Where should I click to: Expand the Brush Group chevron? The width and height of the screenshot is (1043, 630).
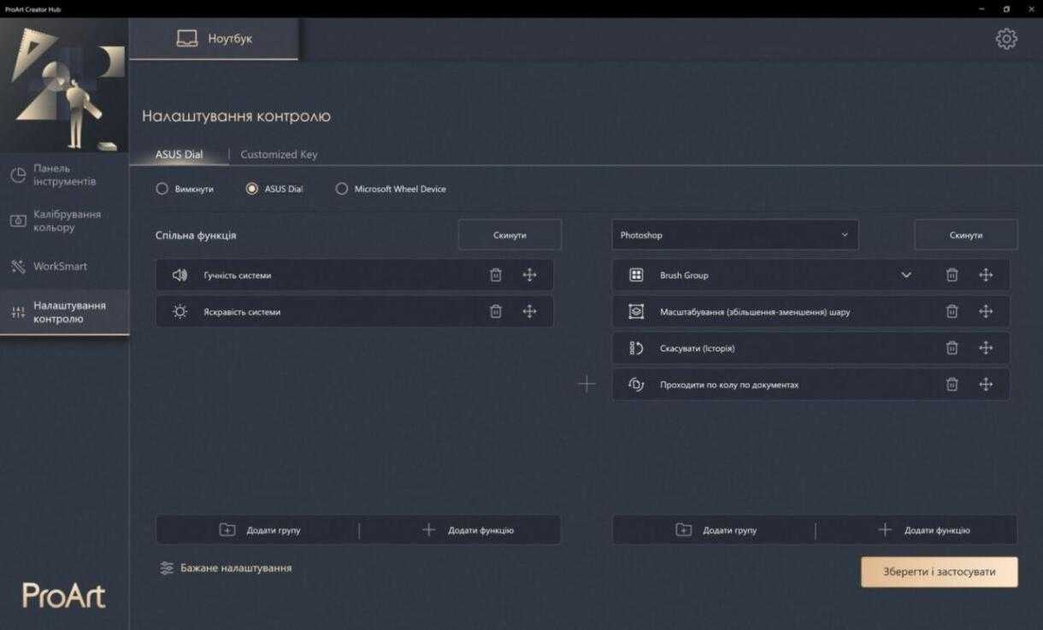(906, 275)
